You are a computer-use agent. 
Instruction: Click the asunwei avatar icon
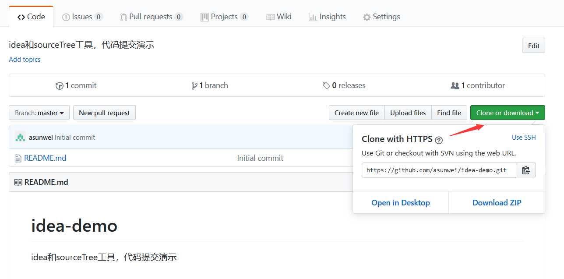point(20,137)
